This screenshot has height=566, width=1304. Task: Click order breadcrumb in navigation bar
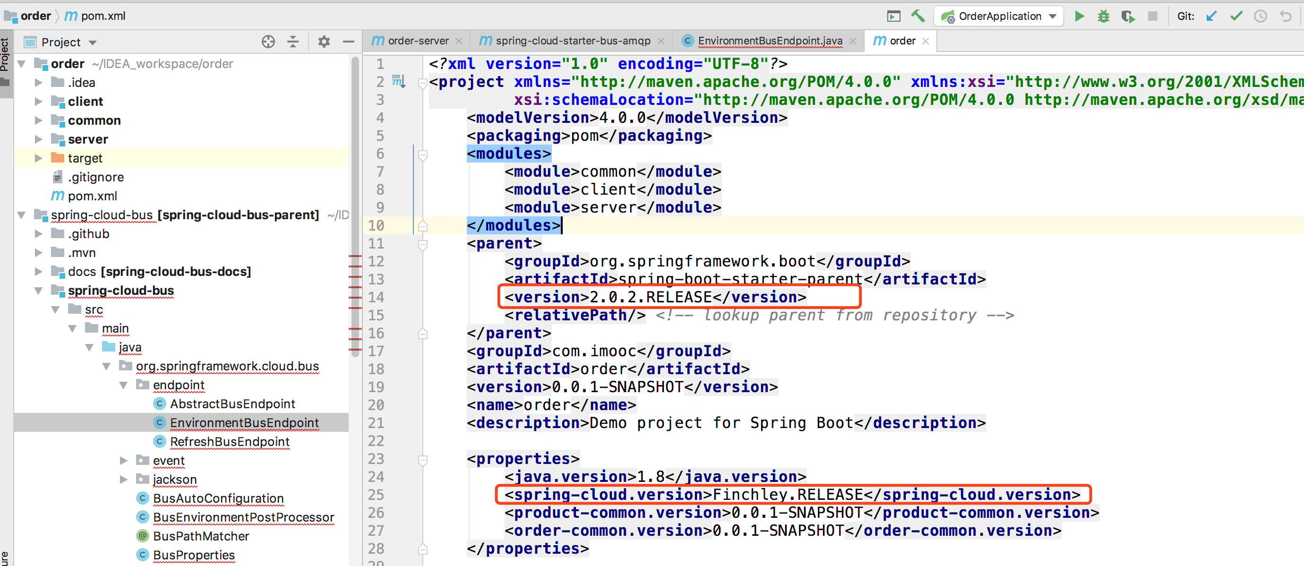tap(28, 16)
